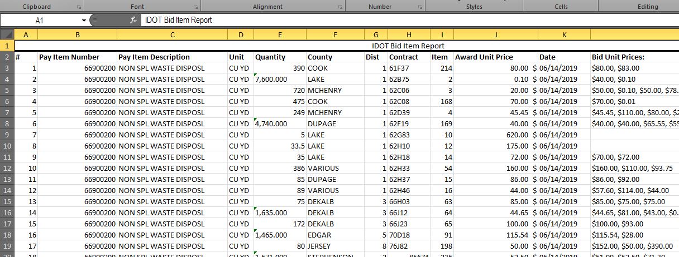Select contract cell 62D39
Viewport: 679px width, 257px height.
(409, 112)
